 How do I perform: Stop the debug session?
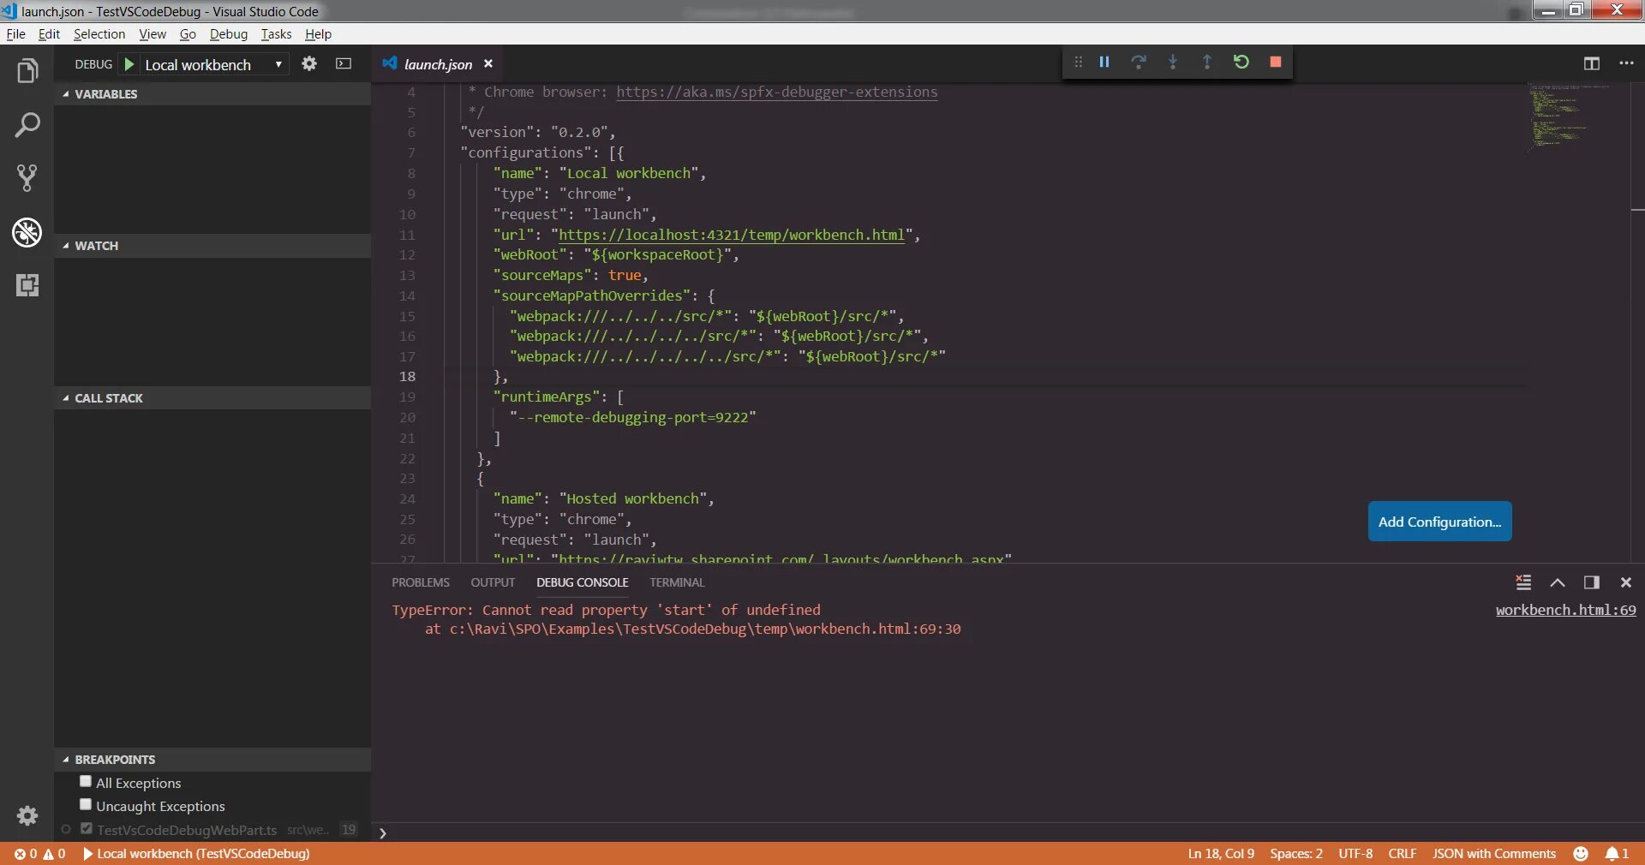(1276, 62)
